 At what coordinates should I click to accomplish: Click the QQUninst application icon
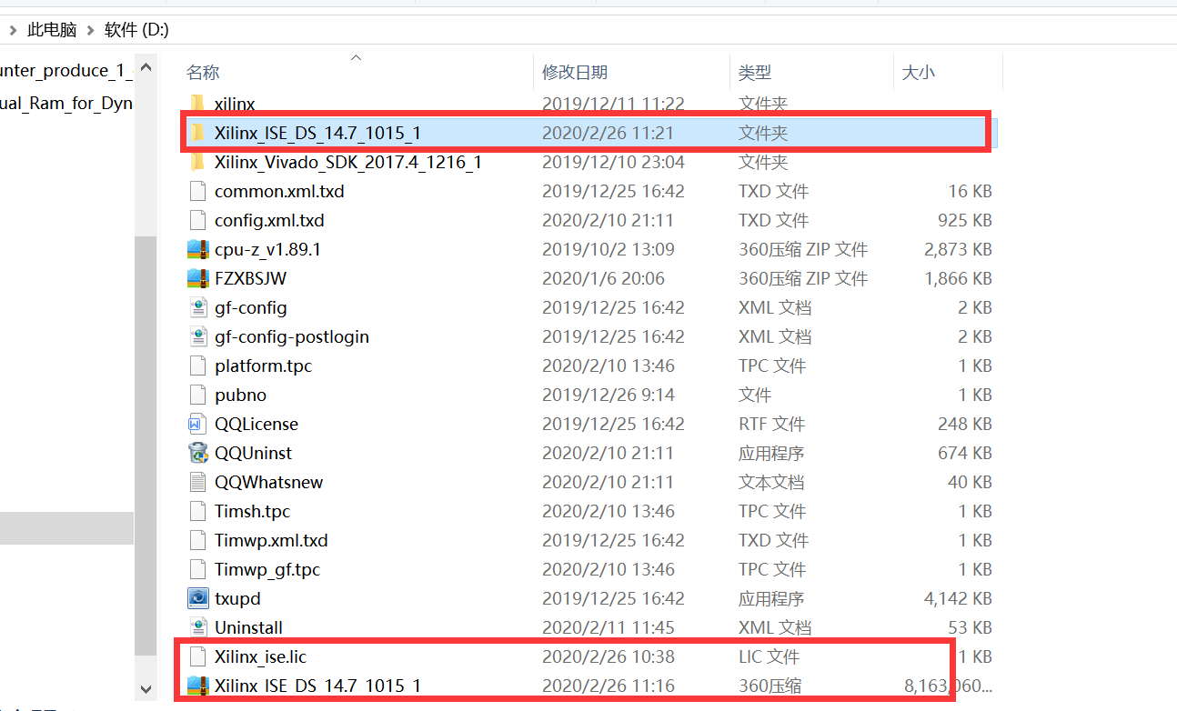tap(197, 453)
